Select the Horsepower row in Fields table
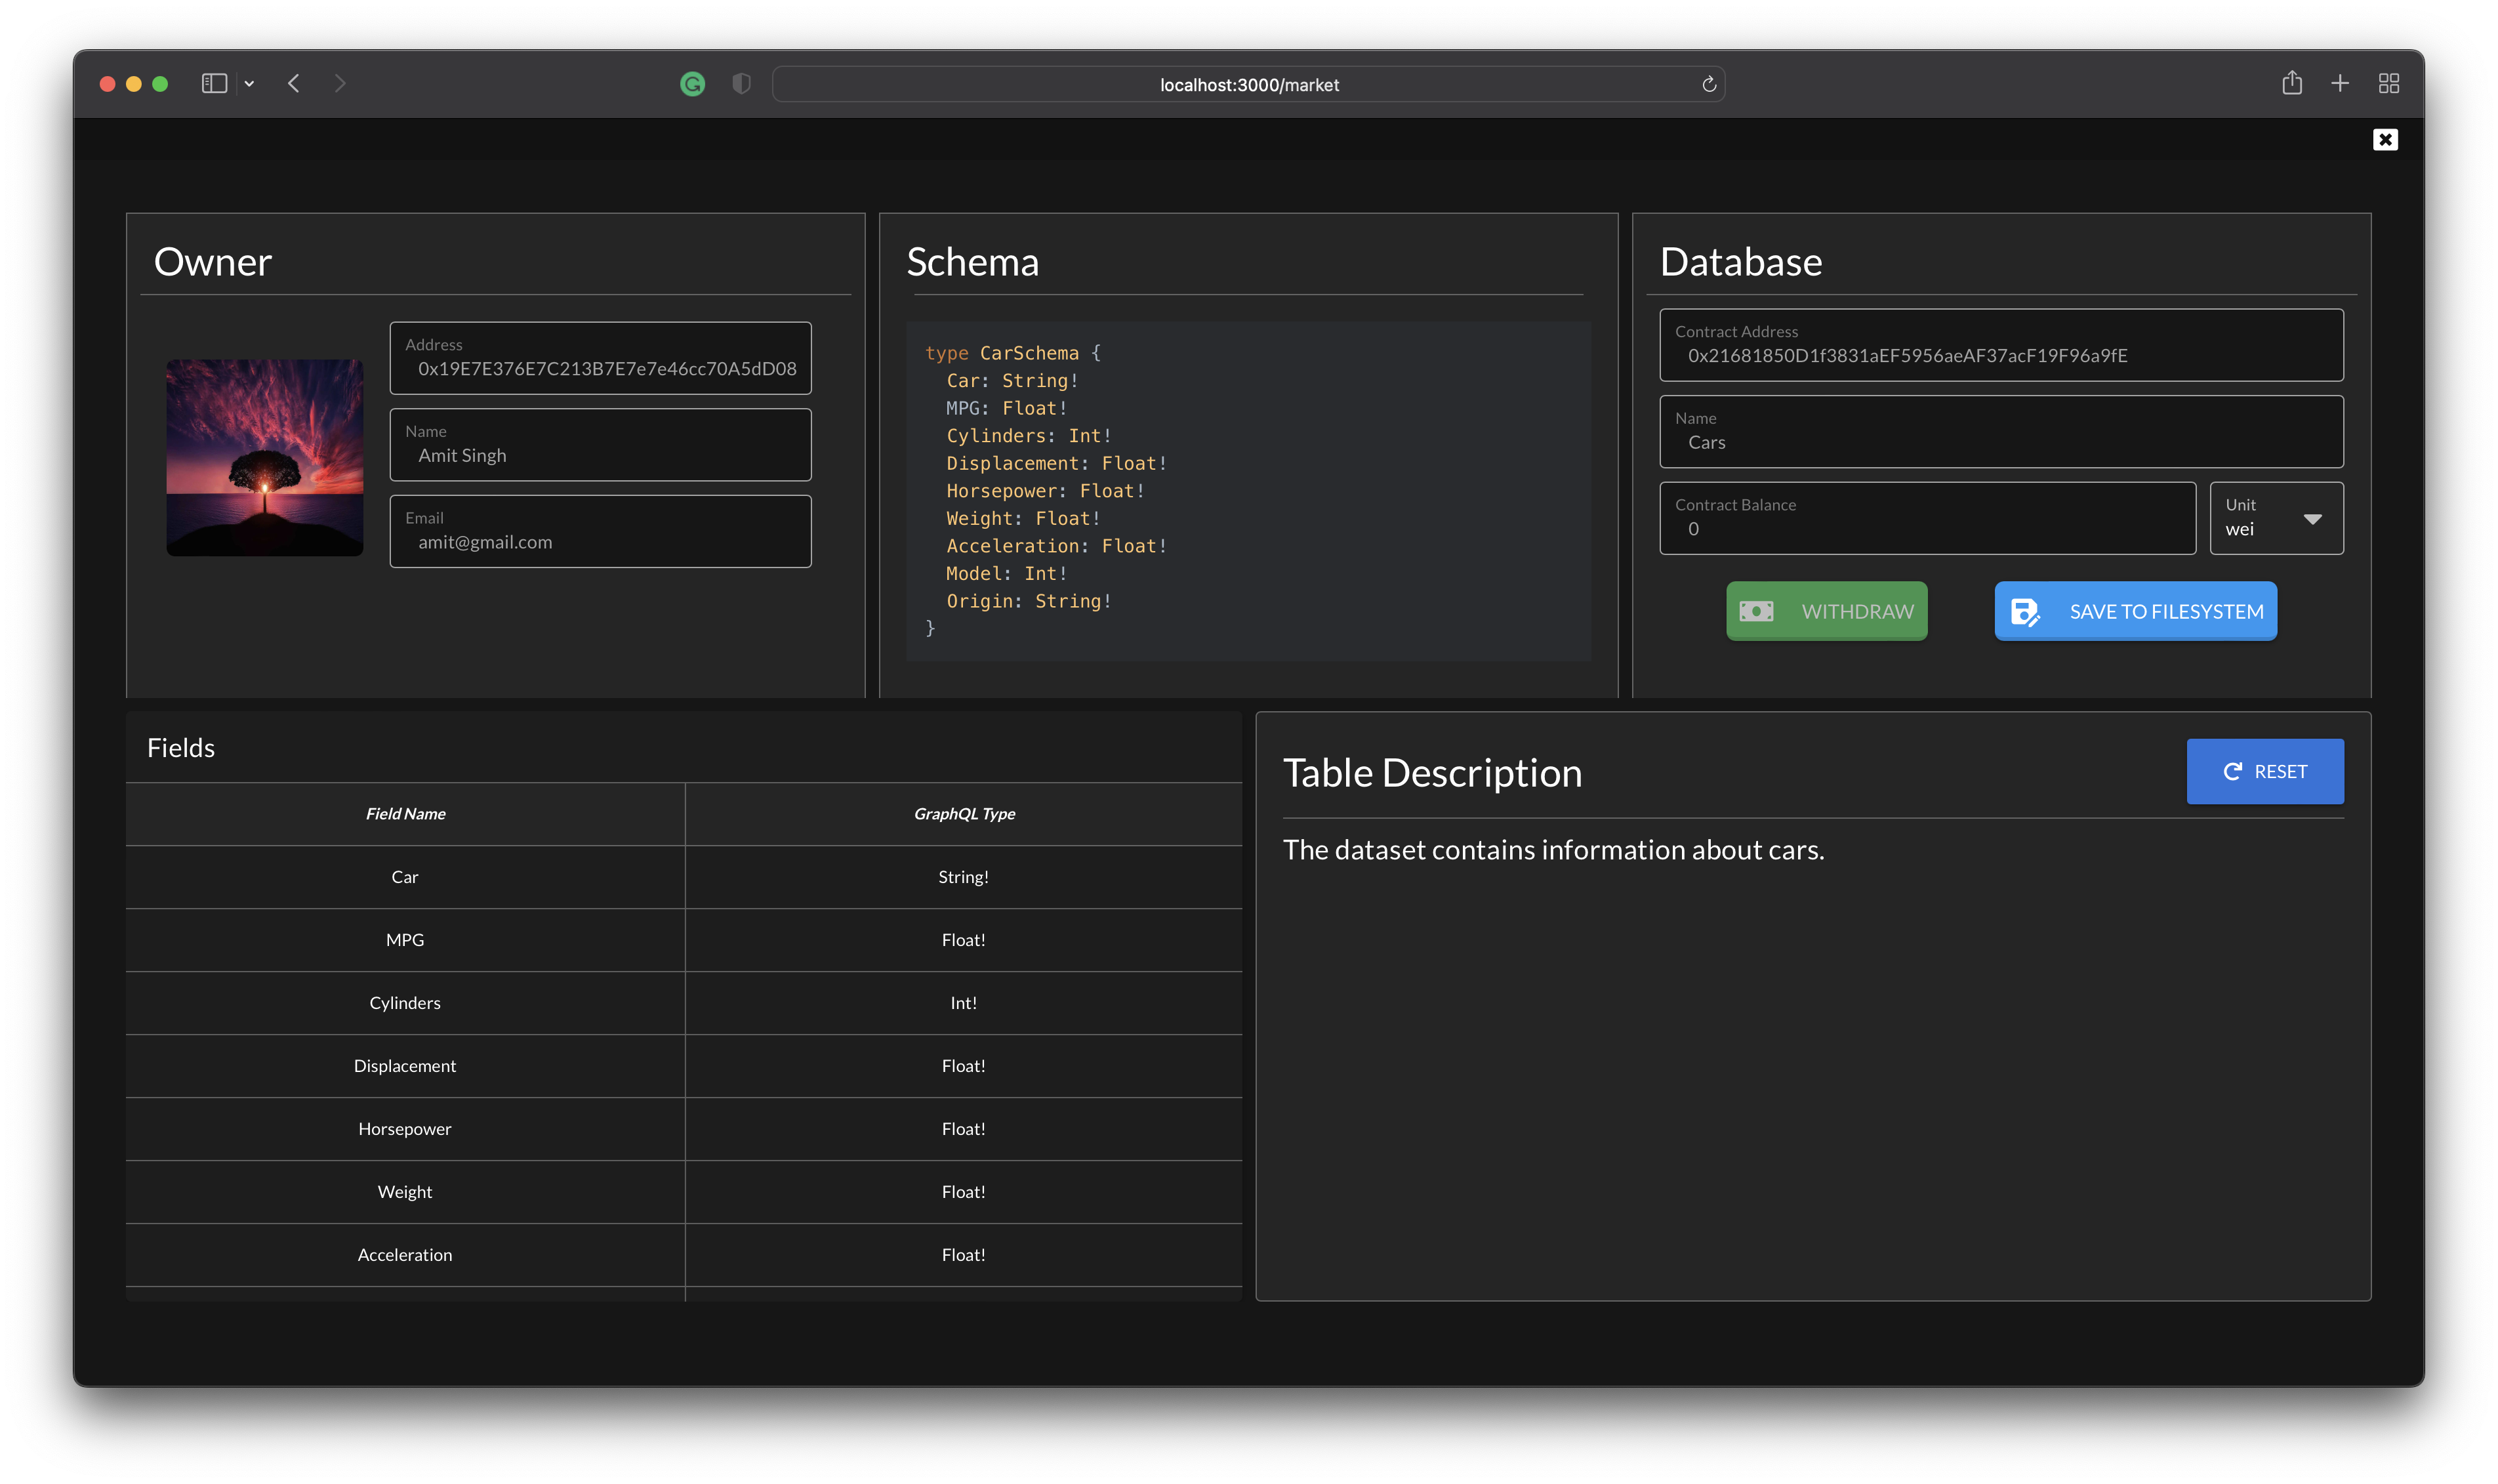This screenshot has height=1484, width=2498. click(x=405, y=1129)
